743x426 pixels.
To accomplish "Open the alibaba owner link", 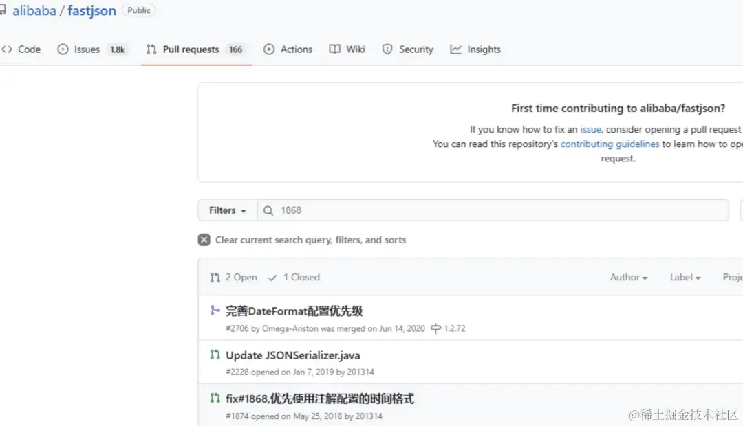I will click(34, 10).
